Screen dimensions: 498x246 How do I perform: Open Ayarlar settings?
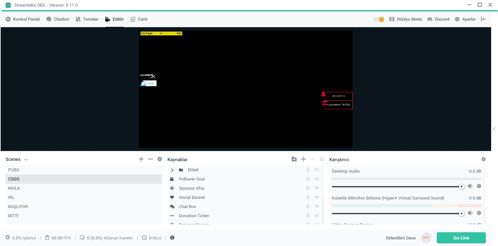[x=465, y=19]
